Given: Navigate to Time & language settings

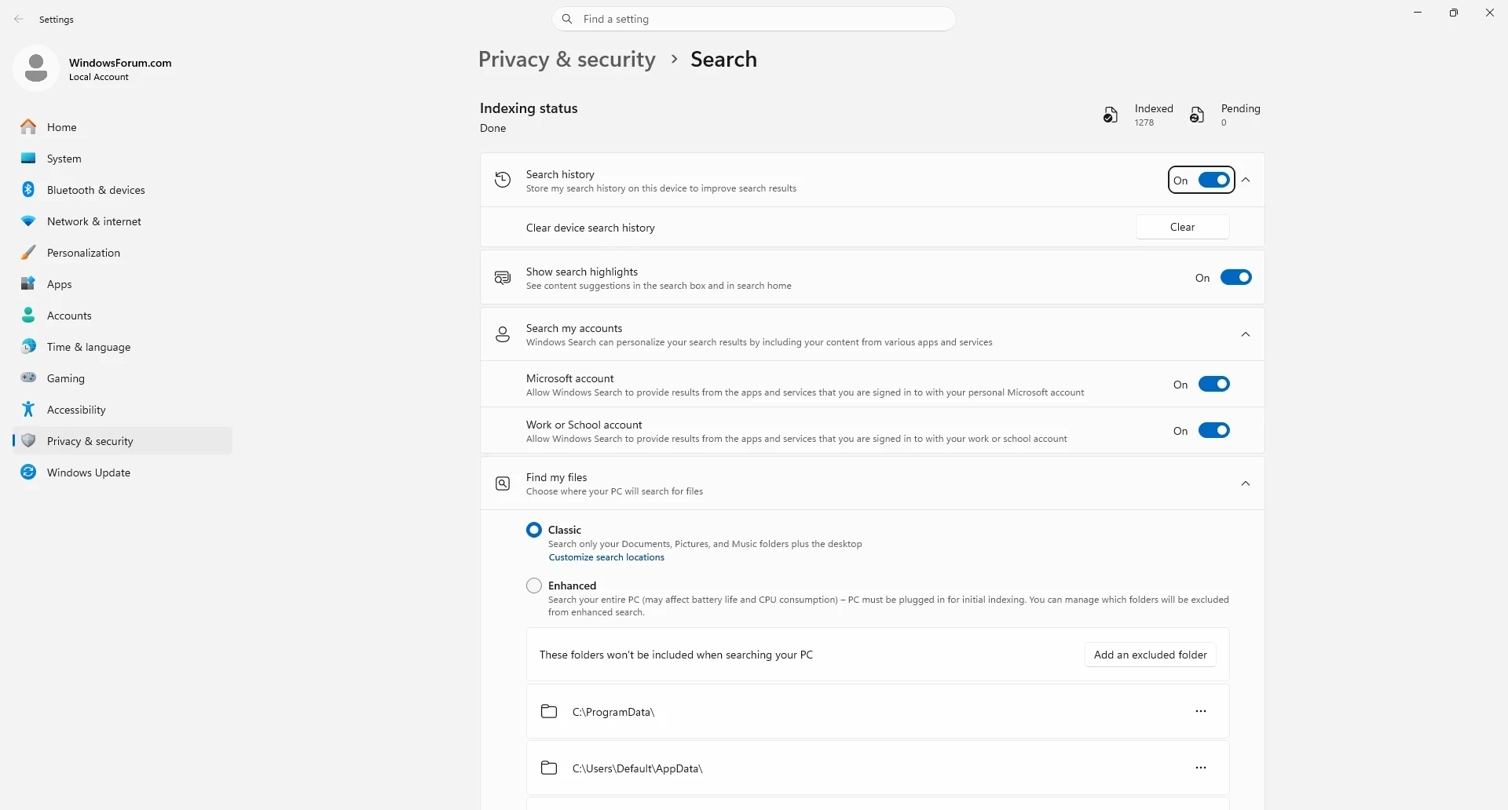Looking at the screenshot, I should tap(123, 346).
